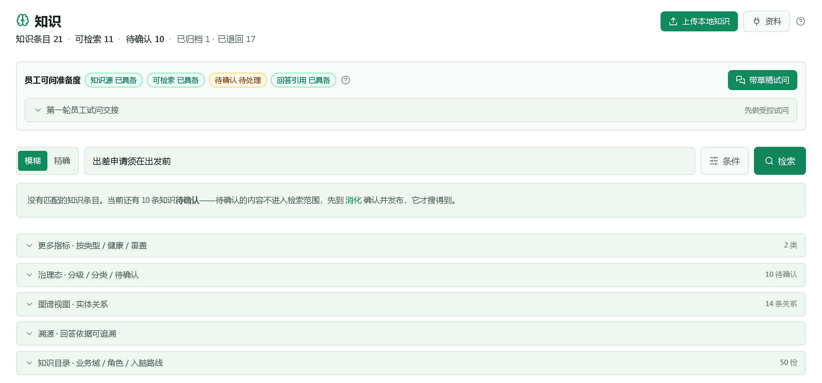Click 已归档 1 counter
822x383 pixels.
pos(193,39)
